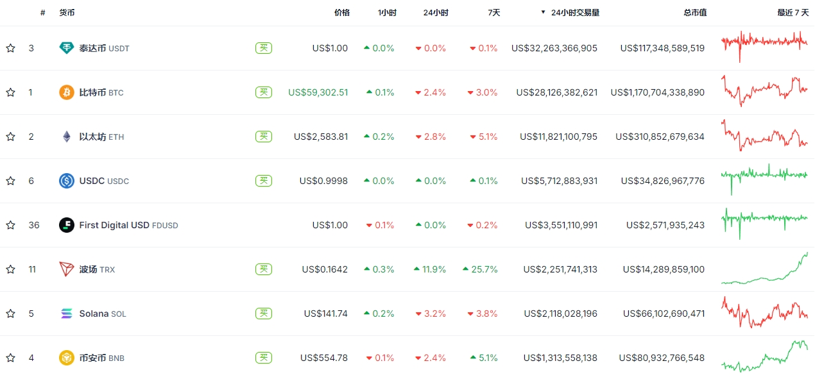815x377 pixels.
Task: View 币安币 BNB 7-day sparkline chart
Action: [764, 356]
